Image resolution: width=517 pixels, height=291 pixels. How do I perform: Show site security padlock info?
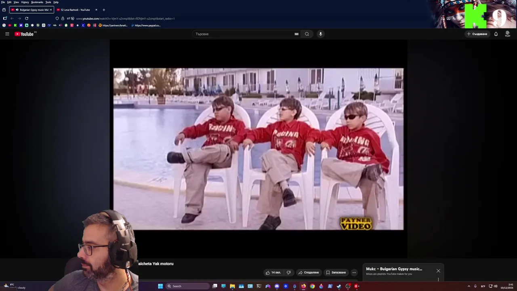(63, 18)
